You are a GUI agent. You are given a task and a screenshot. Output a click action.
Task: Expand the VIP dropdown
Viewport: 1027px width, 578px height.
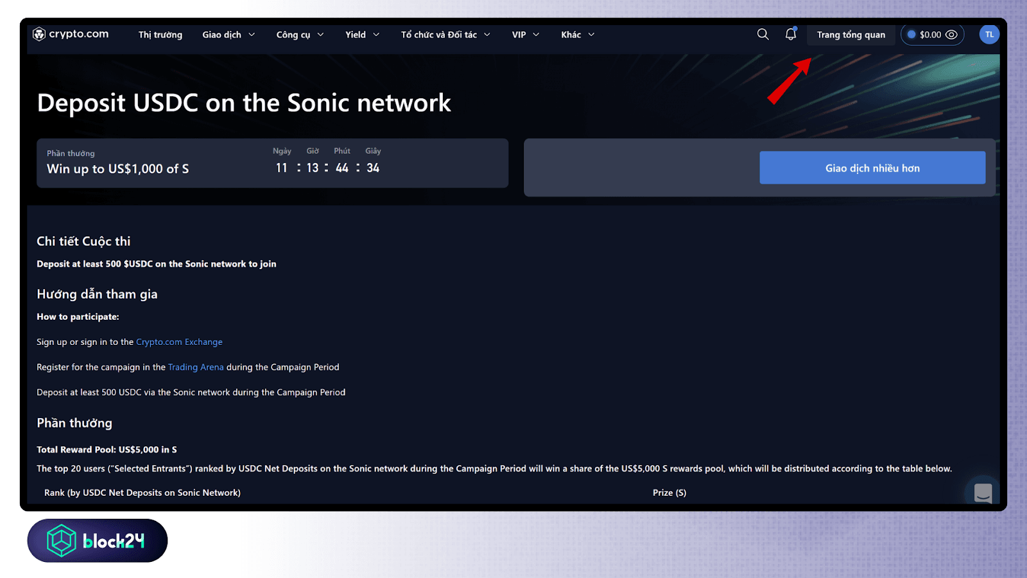[526, 35]
